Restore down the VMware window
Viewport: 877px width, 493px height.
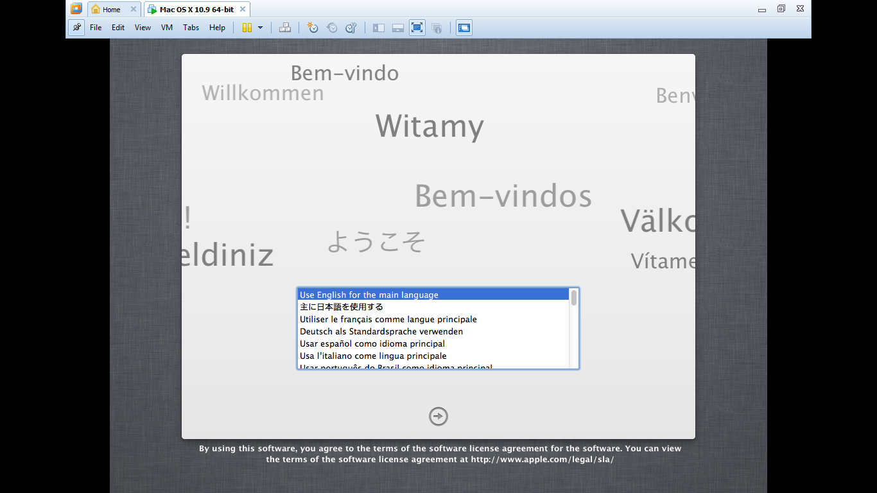click(x=781, y=9)
